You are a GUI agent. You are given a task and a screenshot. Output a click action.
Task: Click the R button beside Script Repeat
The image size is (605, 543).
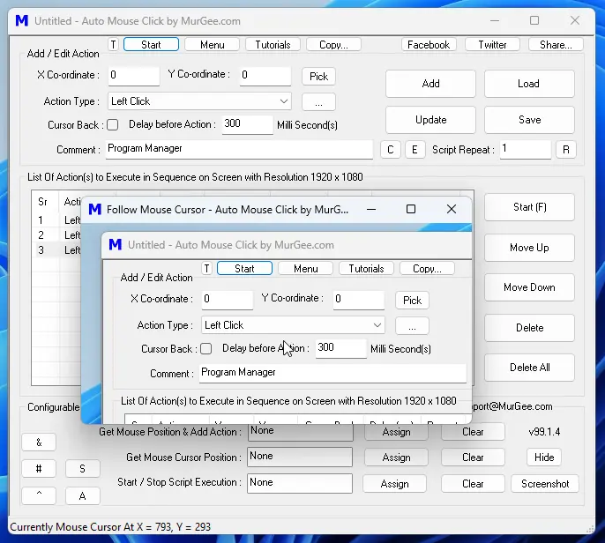click(x=566, y=150)
